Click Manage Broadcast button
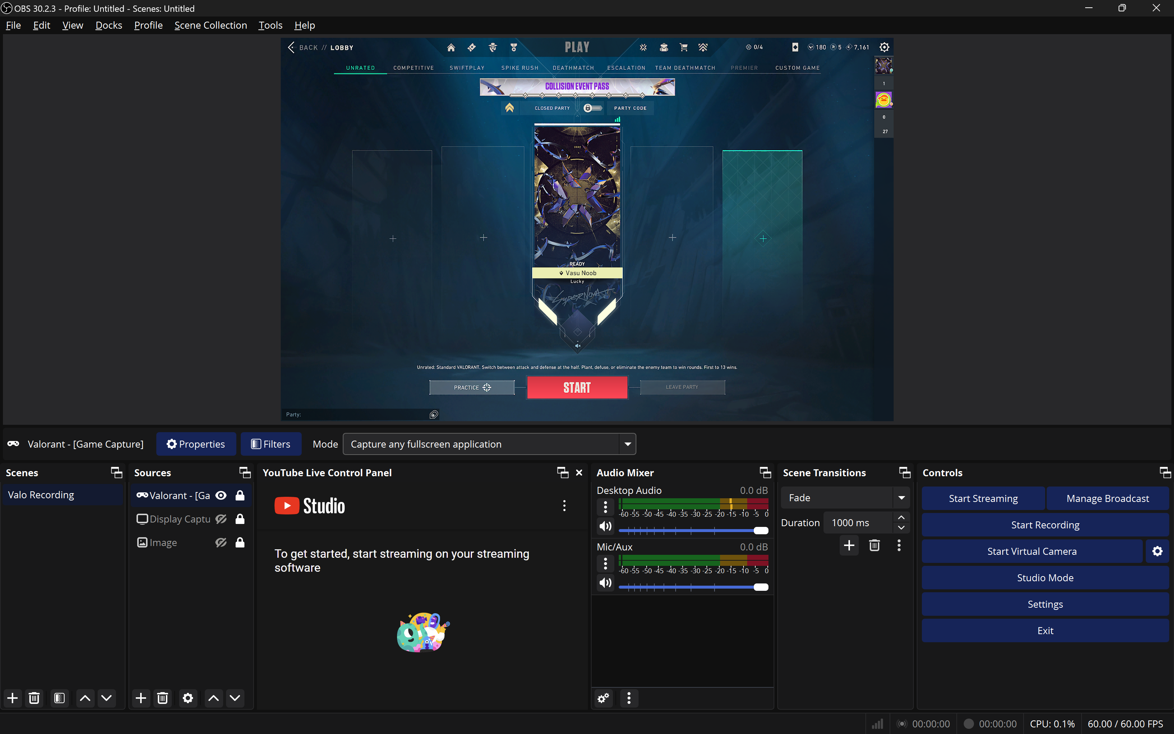The image size is (1174, 734). click(1108, 499)
